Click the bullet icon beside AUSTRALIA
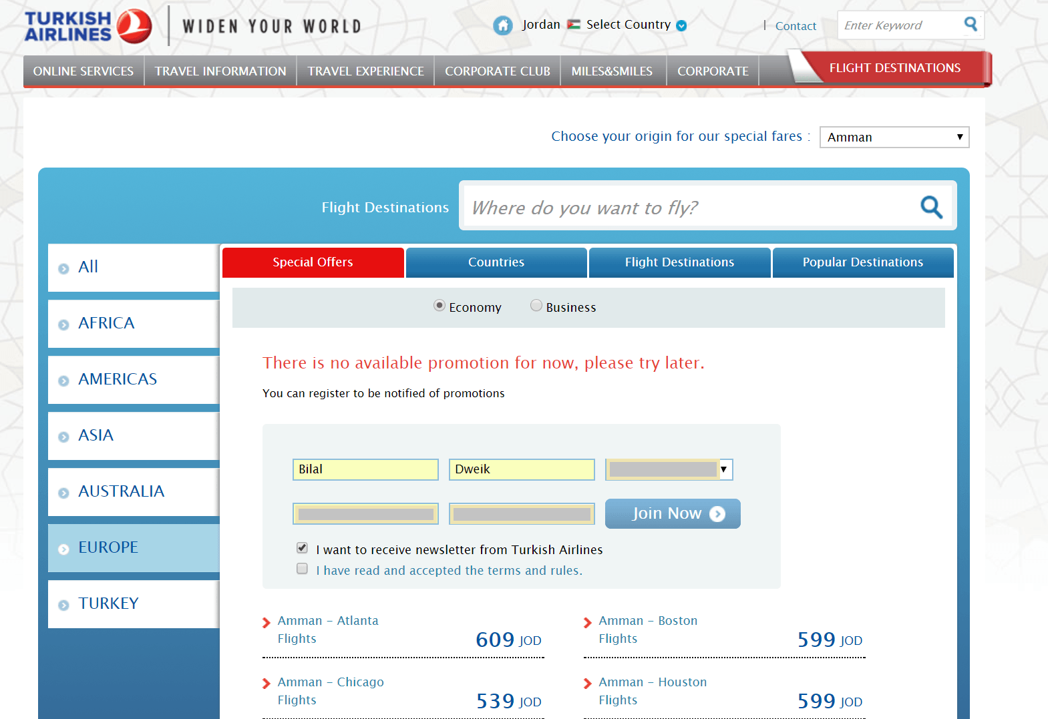 tap(63, 493)
